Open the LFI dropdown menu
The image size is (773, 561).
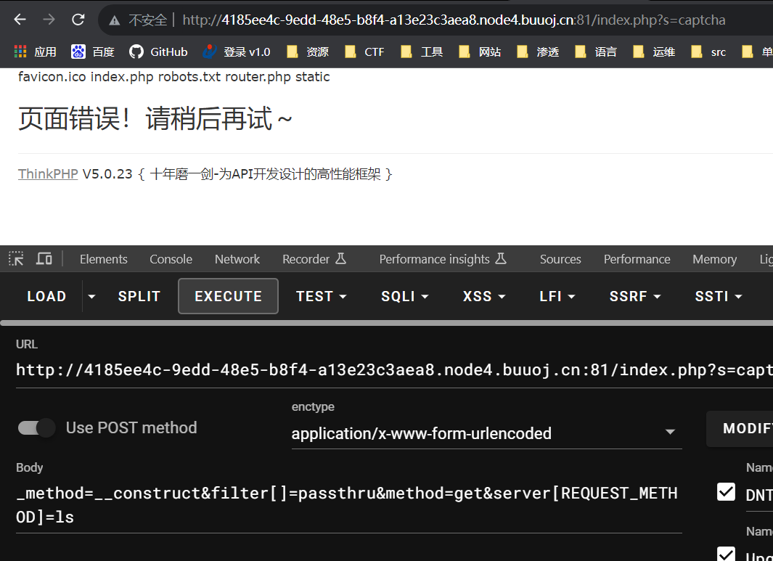tap(557, 296)
